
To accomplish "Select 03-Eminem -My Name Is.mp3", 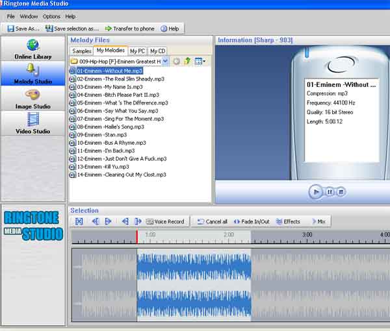I will tap(106, 87).
